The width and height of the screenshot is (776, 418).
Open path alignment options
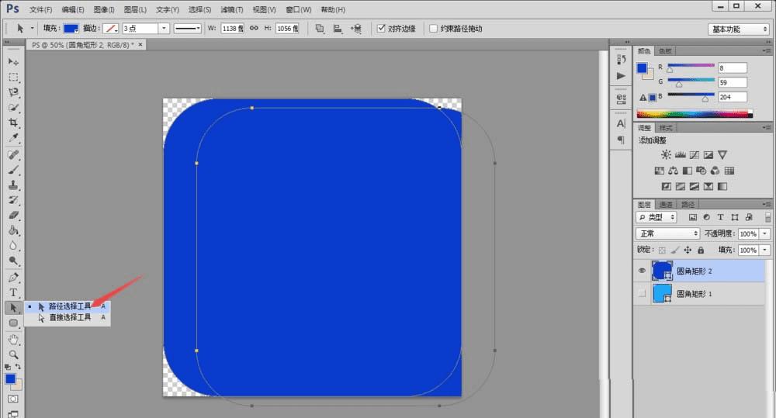coord(338,29)
